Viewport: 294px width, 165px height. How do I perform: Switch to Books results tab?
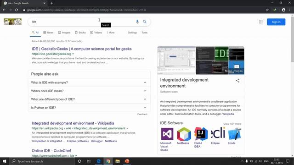pos(80,33)
